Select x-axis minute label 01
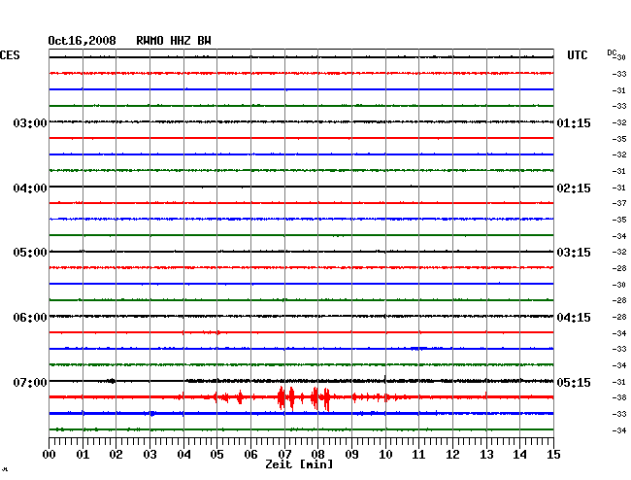Screen dimensions: 631x480 [83, 454]
